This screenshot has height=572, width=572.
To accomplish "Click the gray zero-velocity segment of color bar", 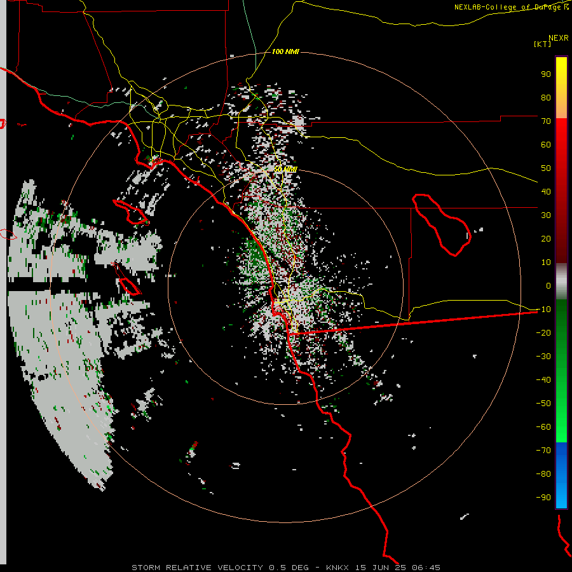I will point(561,282).
